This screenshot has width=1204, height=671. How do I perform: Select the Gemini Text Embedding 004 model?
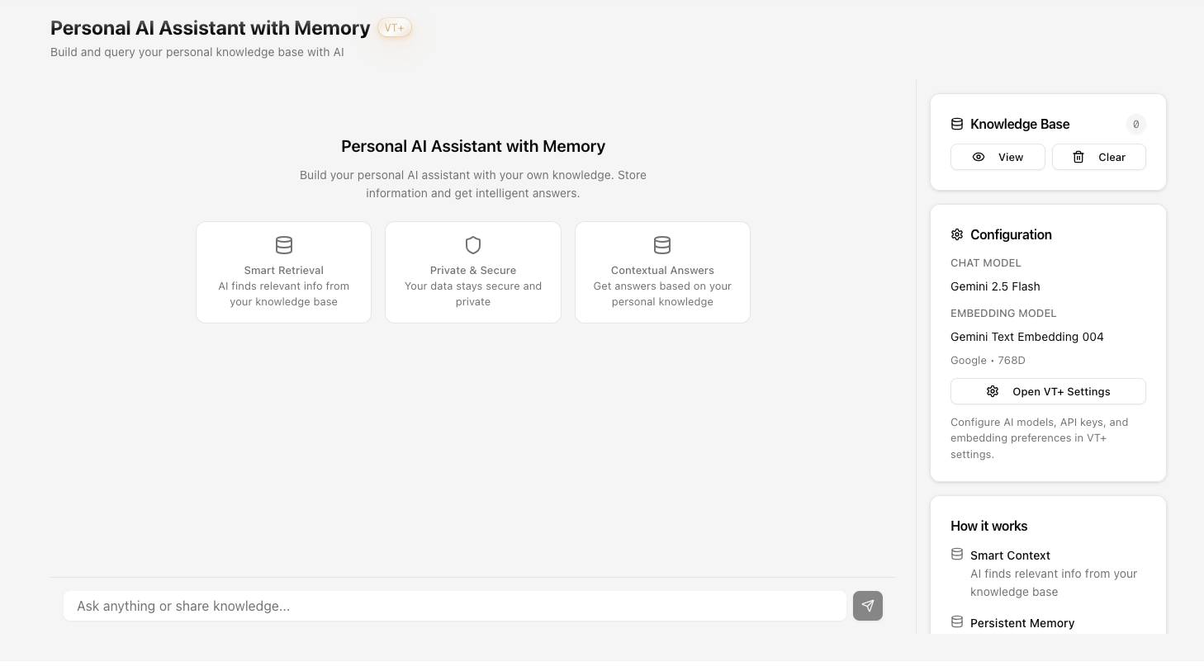coord(1027,337)
